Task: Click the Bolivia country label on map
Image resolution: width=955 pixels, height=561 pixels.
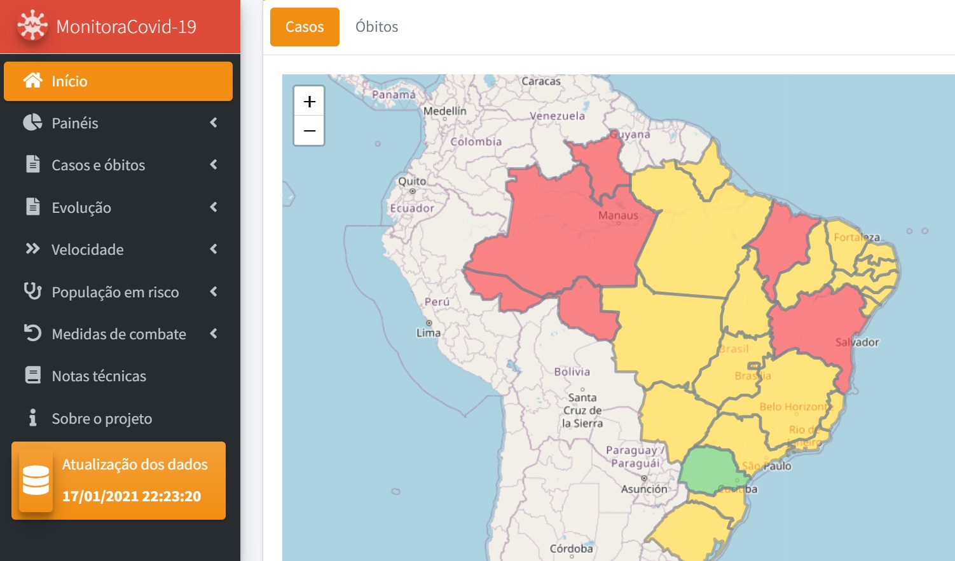Action: pyautogui.click(x=572, y=372)
